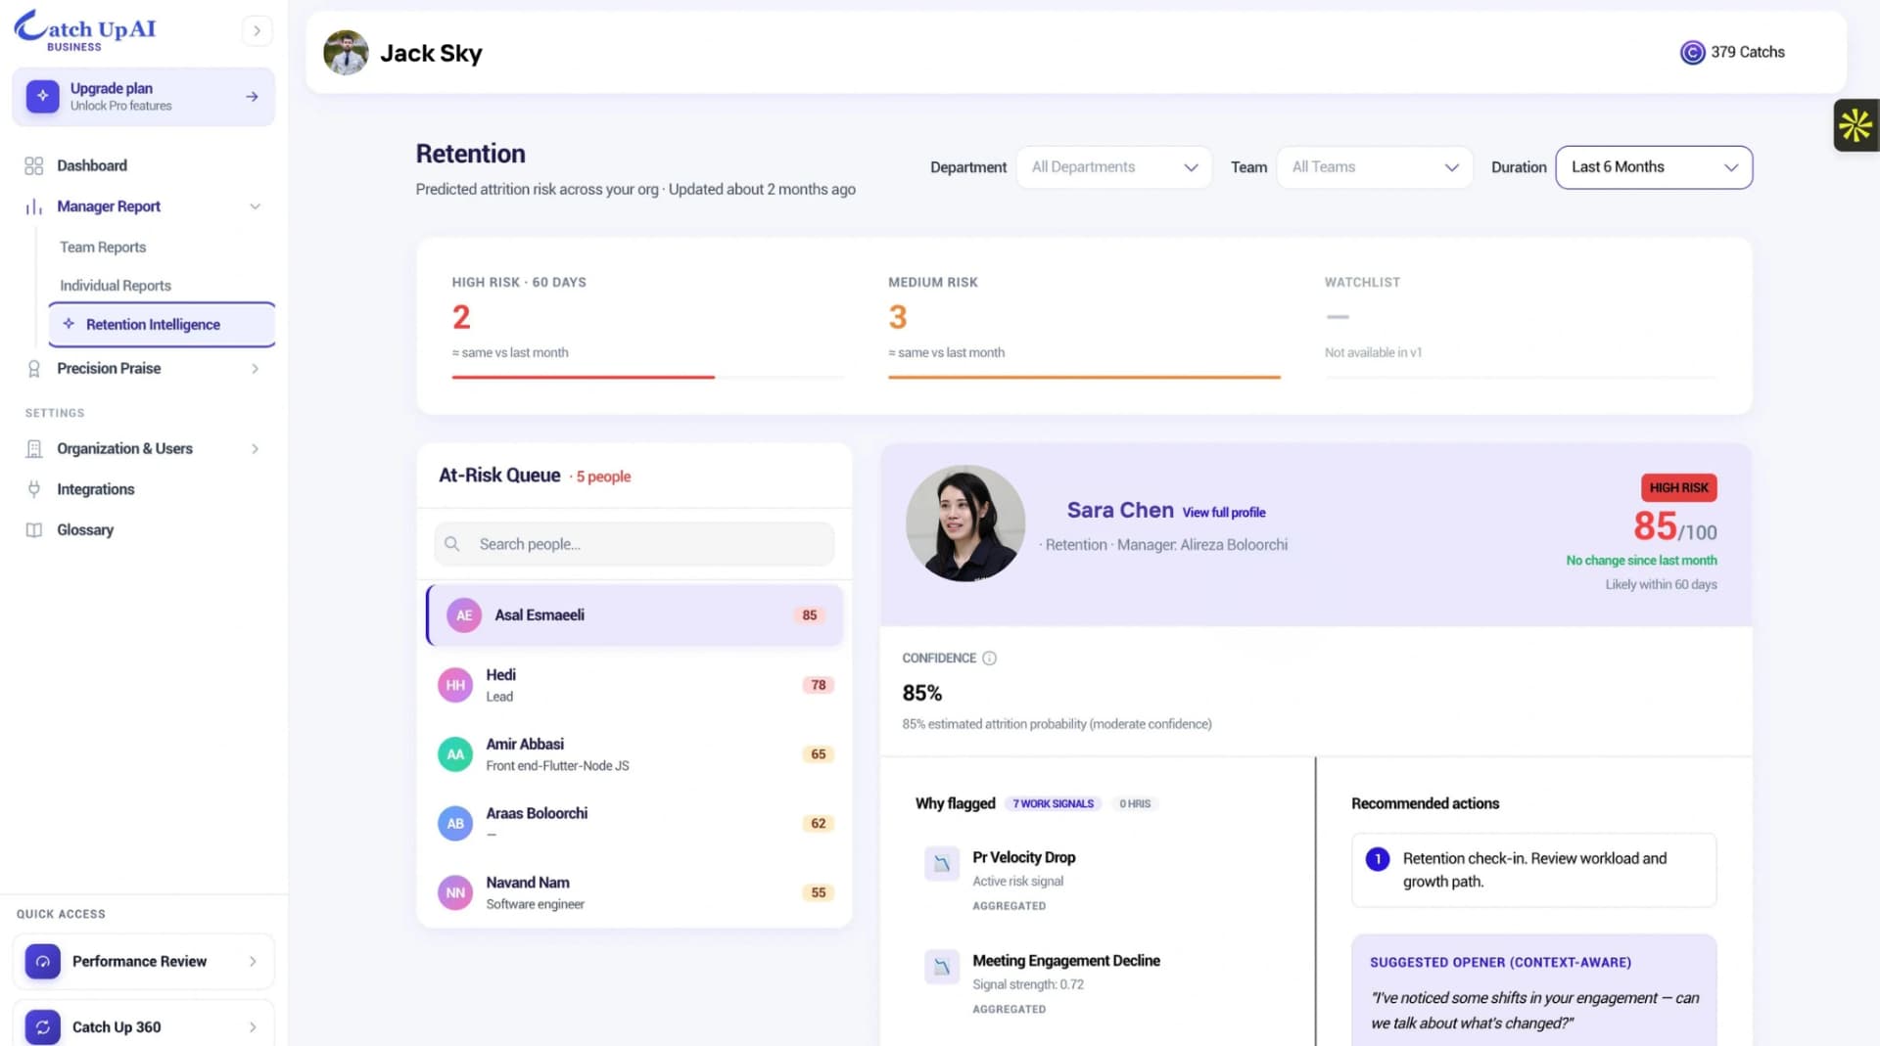
Task: Open Team Reports
Action: pos(103,248)
